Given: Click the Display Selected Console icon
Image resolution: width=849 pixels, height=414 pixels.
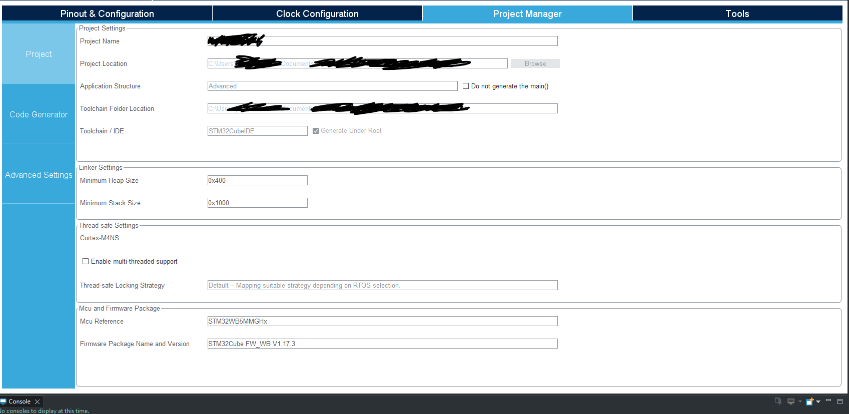Looking at the screenshot, I should (791, 402).
